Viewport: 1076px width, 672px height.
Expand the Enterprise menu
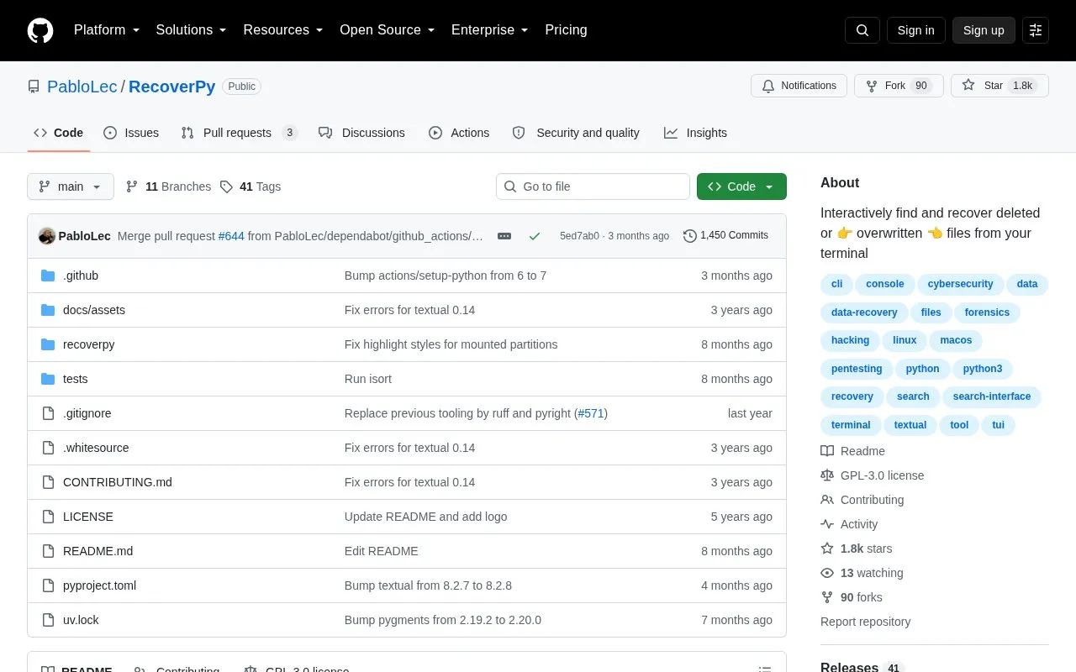pos(490,30)
